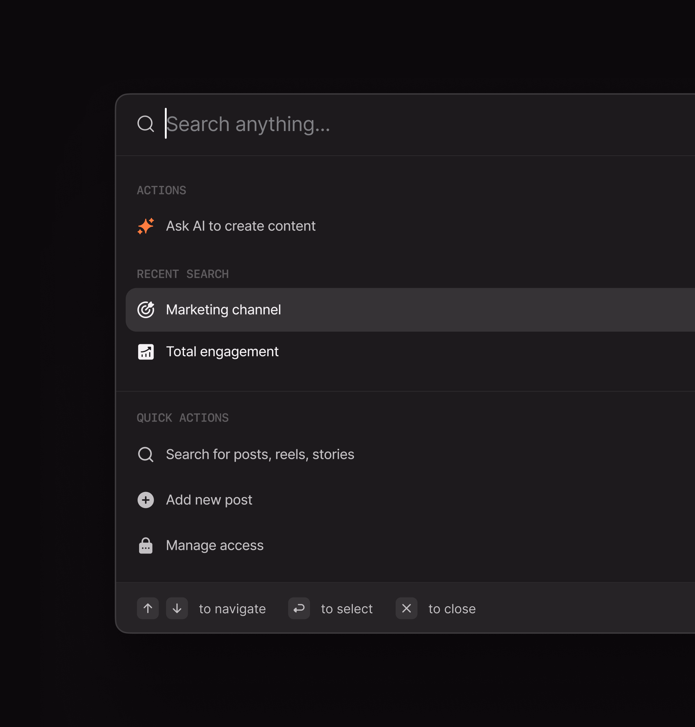Click the "to navigate" footer label
The height and width of the screenshot is (727, 695).
coord(232,609)
